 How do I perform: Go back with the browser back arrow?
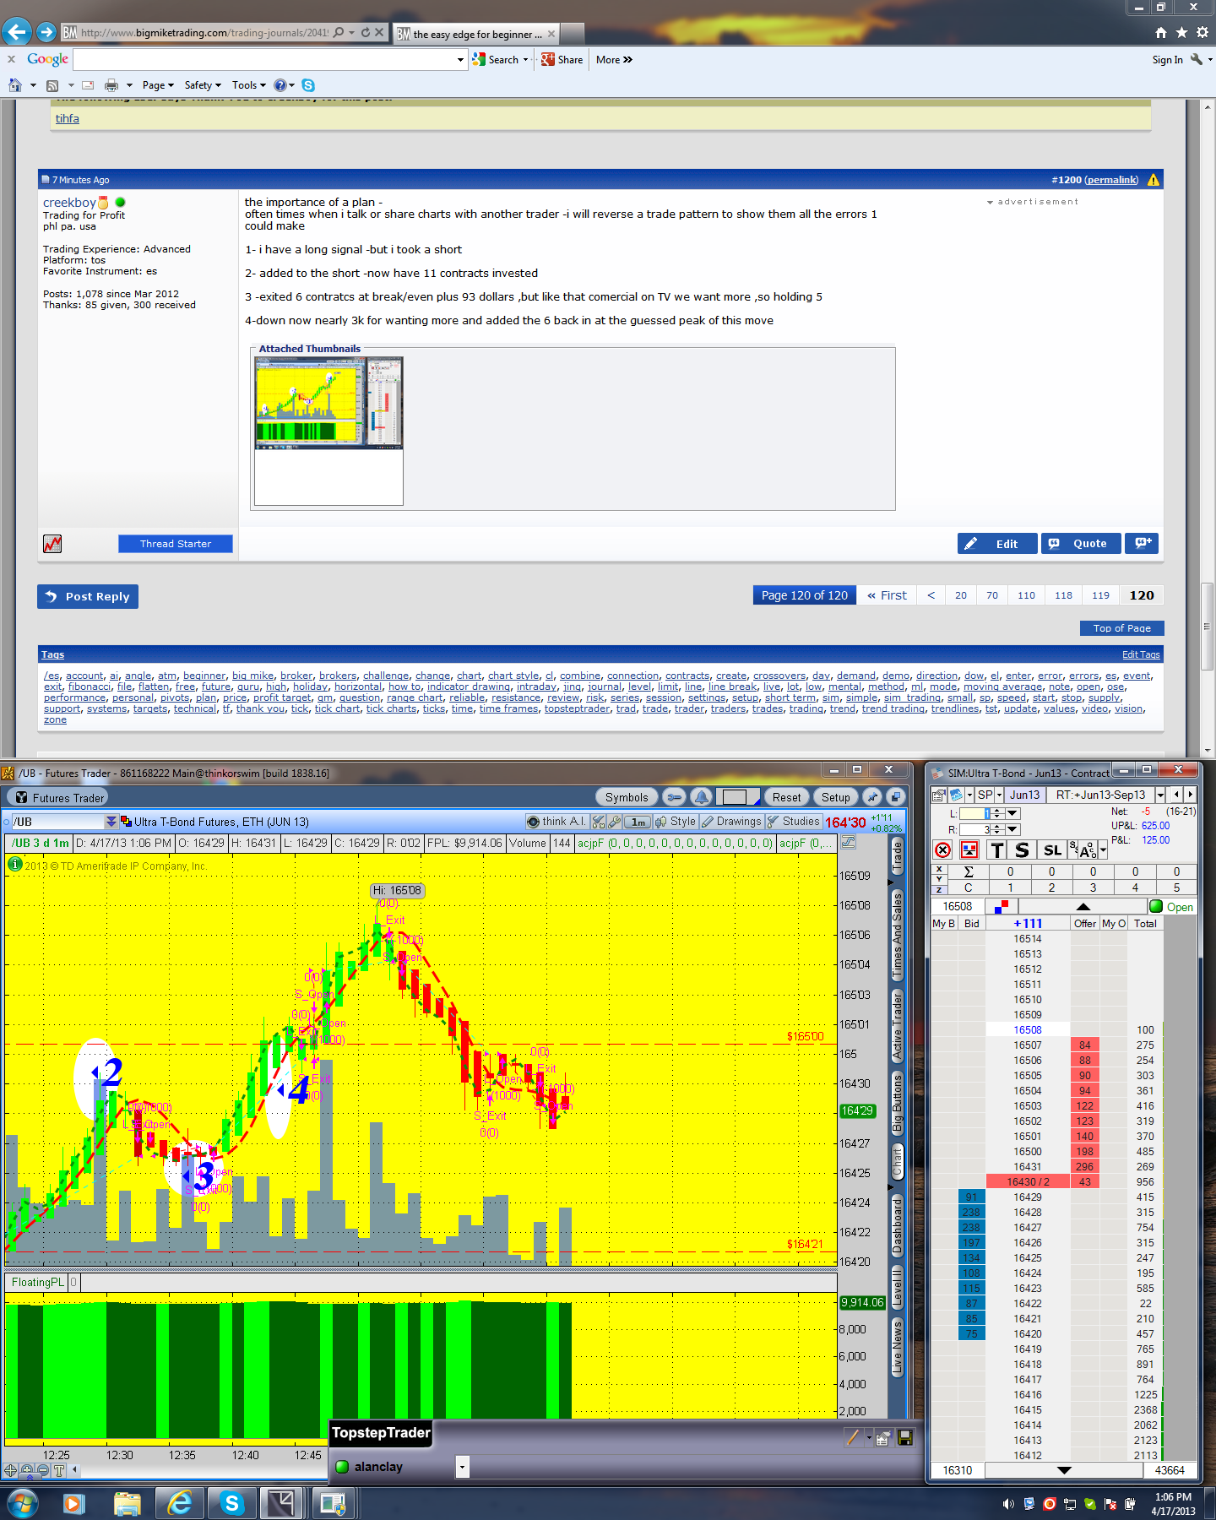tap(17, 32)
